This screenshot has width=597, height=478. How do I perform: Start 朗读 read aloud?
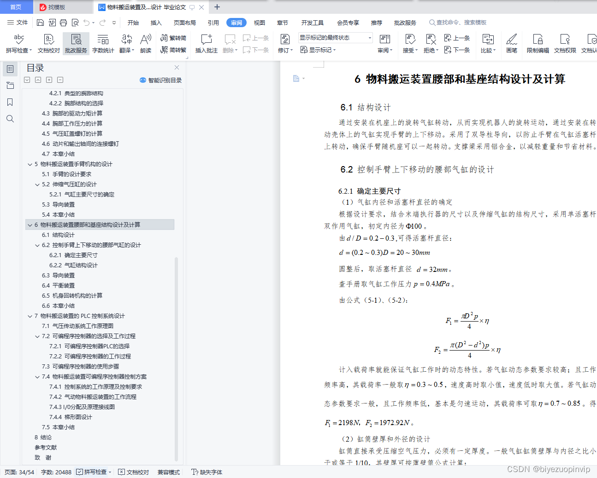tap(146, 44)
